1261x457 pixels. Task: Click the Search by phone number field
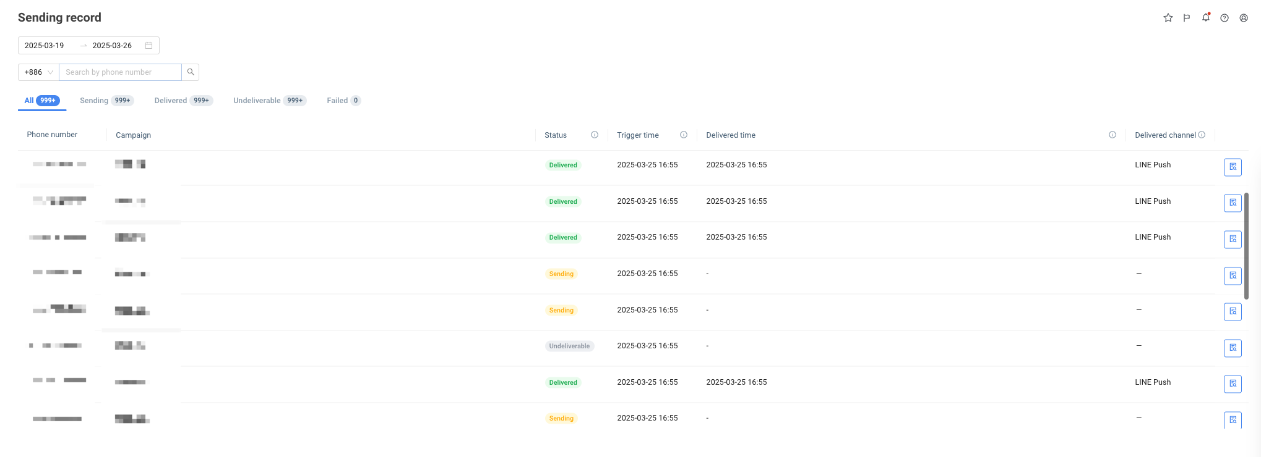point(120,72)
